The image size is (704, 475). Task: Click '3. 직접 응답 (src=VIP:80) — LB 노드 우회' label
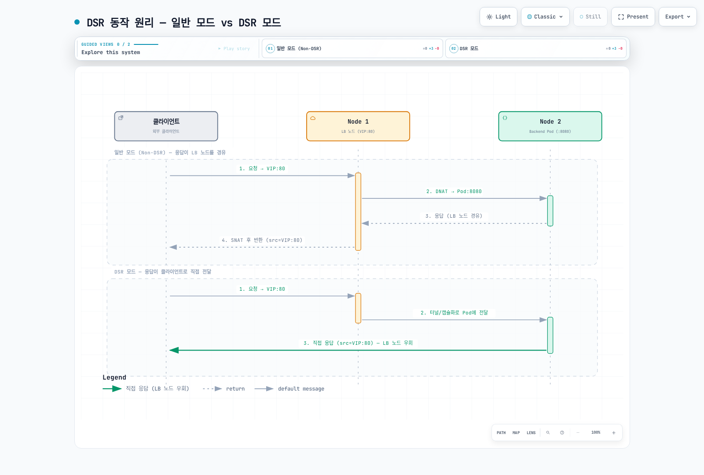tap(358, 343)
